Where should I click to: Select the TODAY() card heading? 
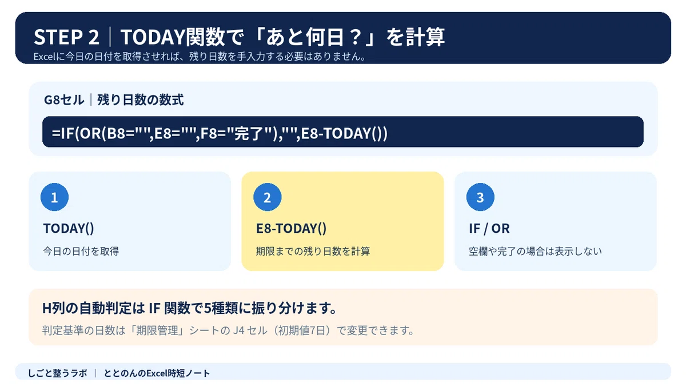tap(69, 228)
